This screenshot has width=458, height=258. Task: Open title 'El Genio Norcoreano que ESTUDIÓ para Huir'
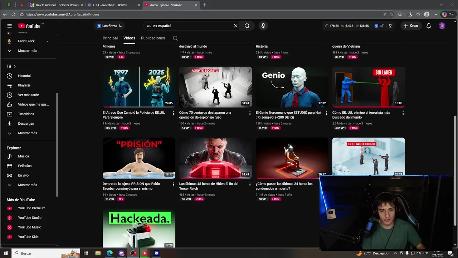pos(289,115)
